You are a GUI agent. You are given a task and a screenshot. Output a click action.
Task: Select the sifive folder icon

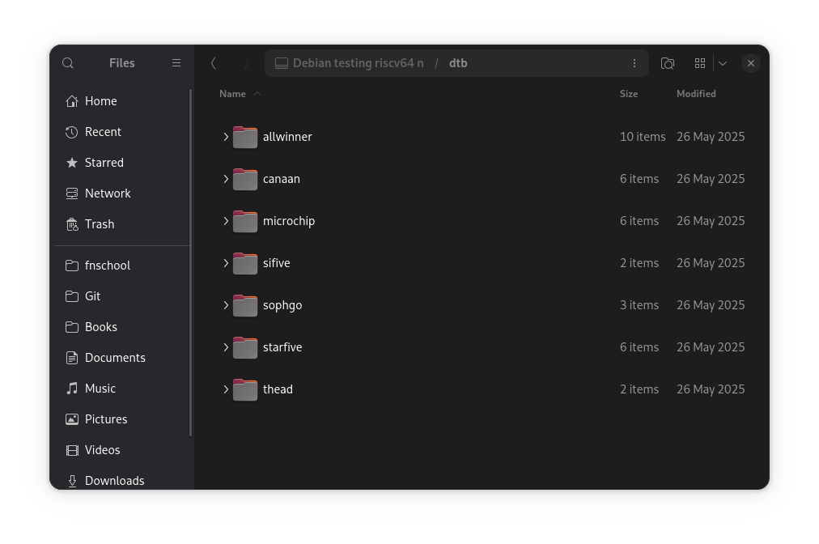coord(245,263)
